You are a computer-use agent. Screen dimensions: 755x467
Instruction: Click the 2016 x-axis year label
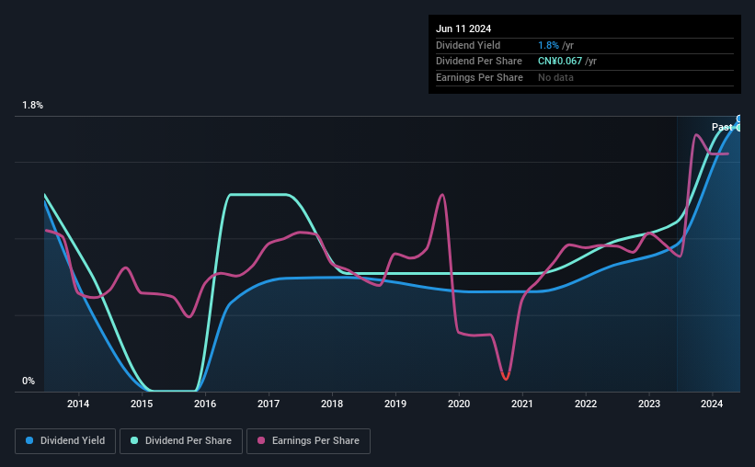point(205,404)
